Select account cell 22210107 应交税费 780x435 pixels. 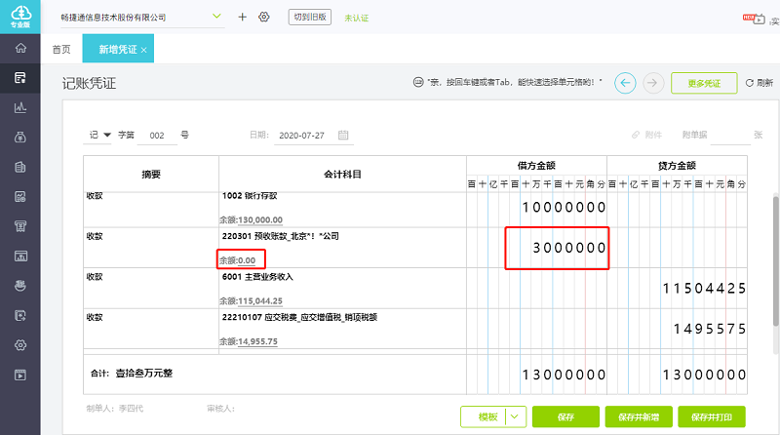(342, 329)
